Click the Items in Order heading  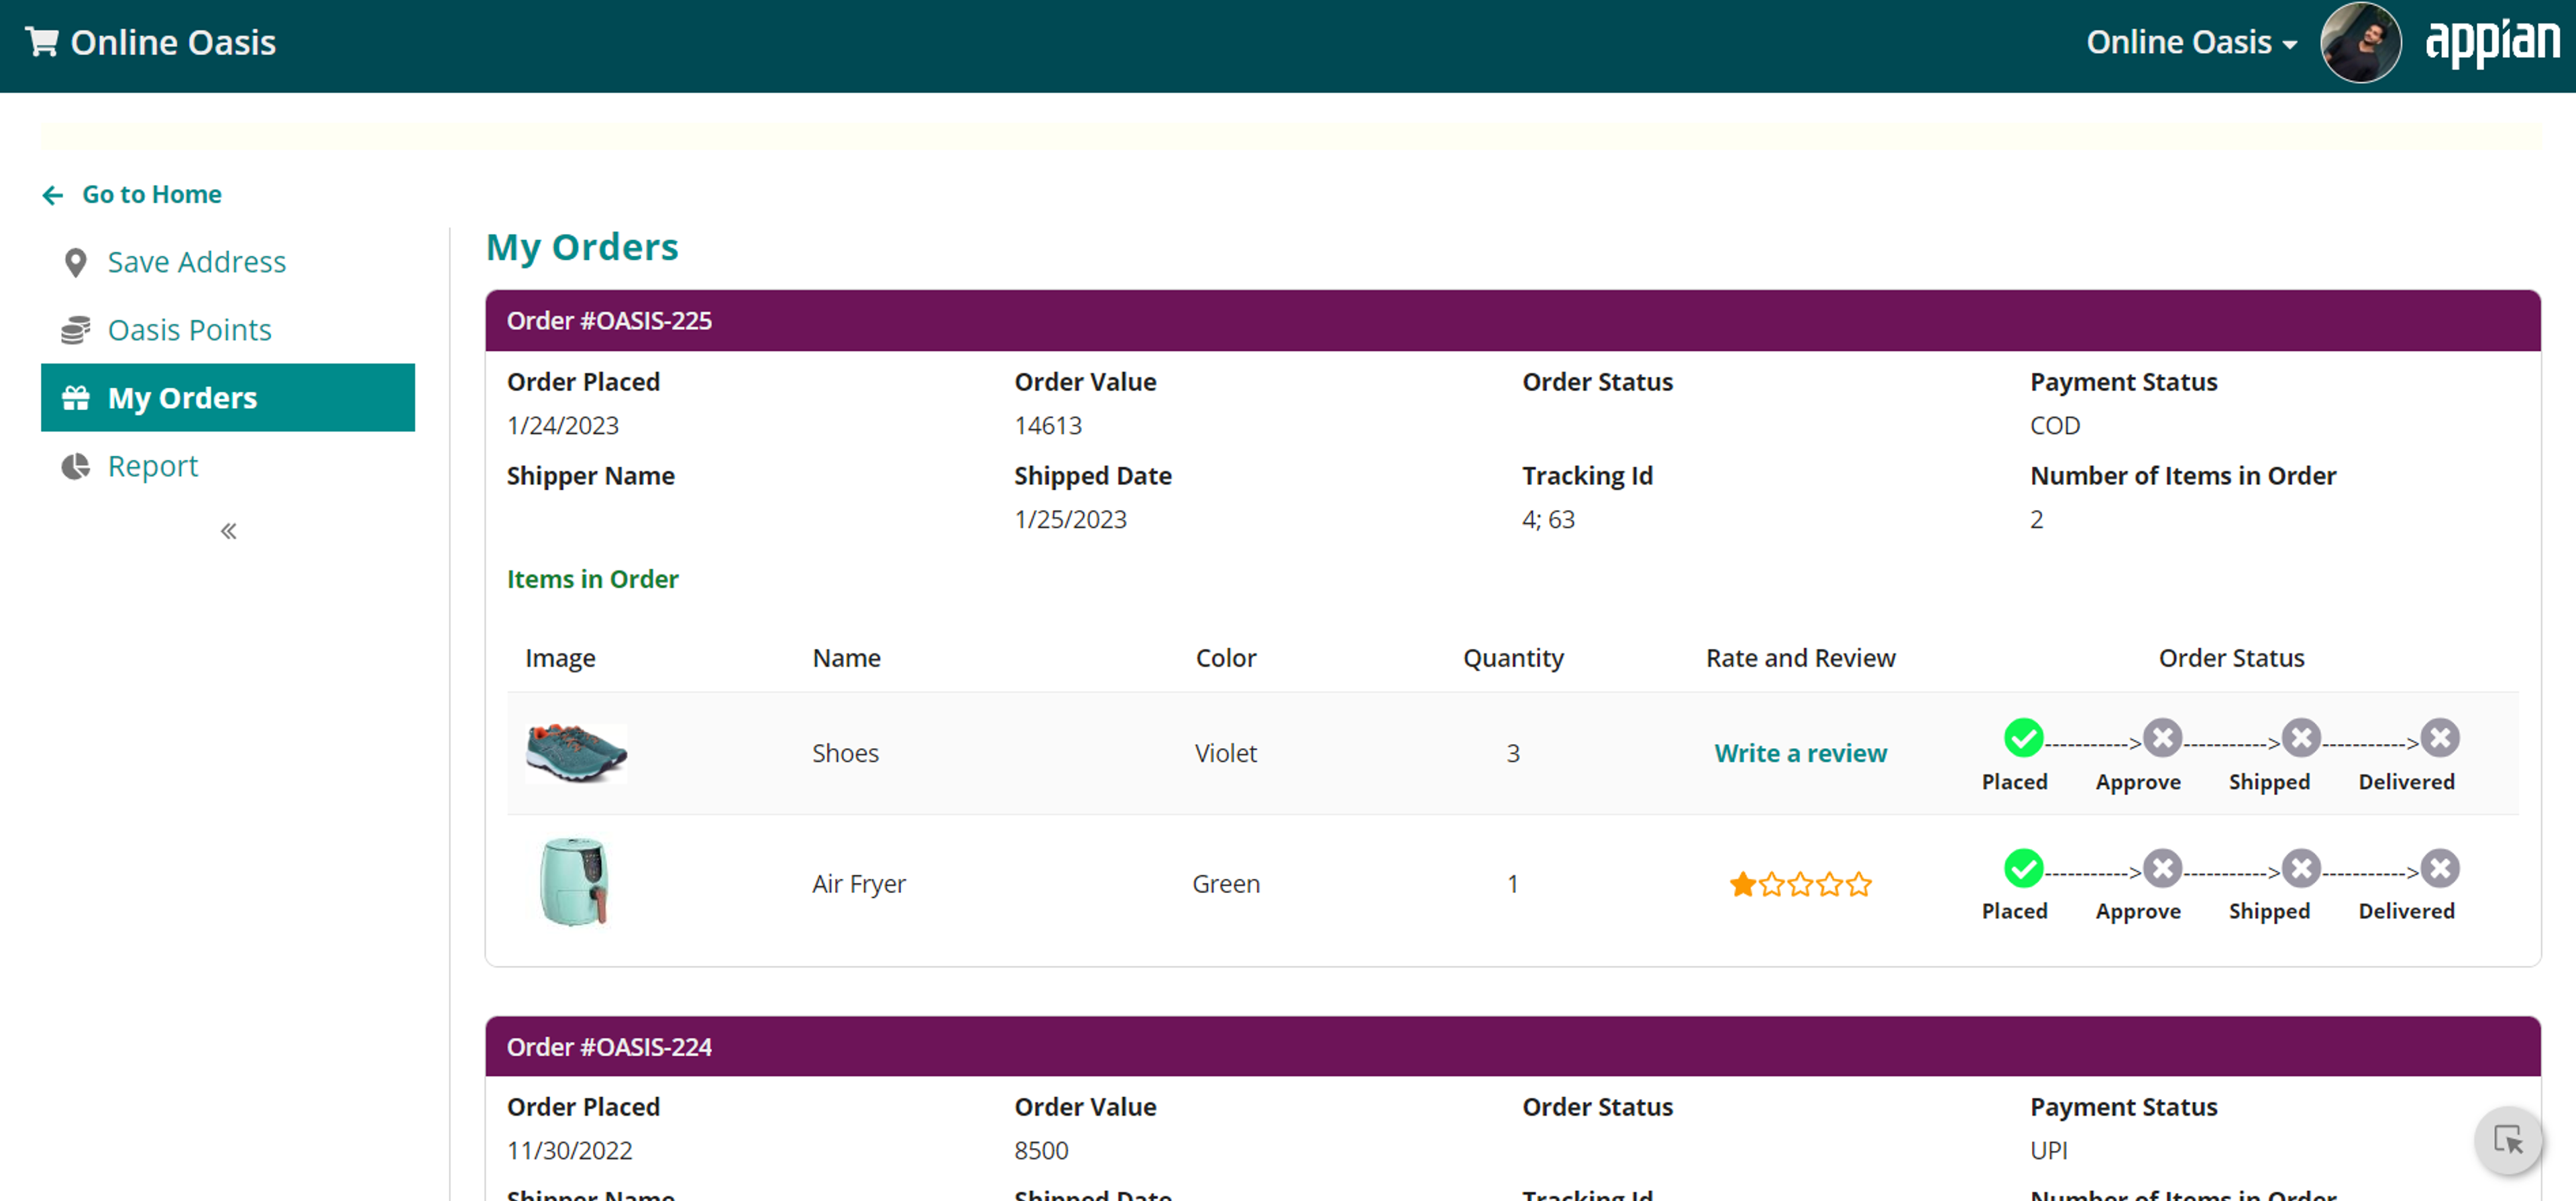593,579
